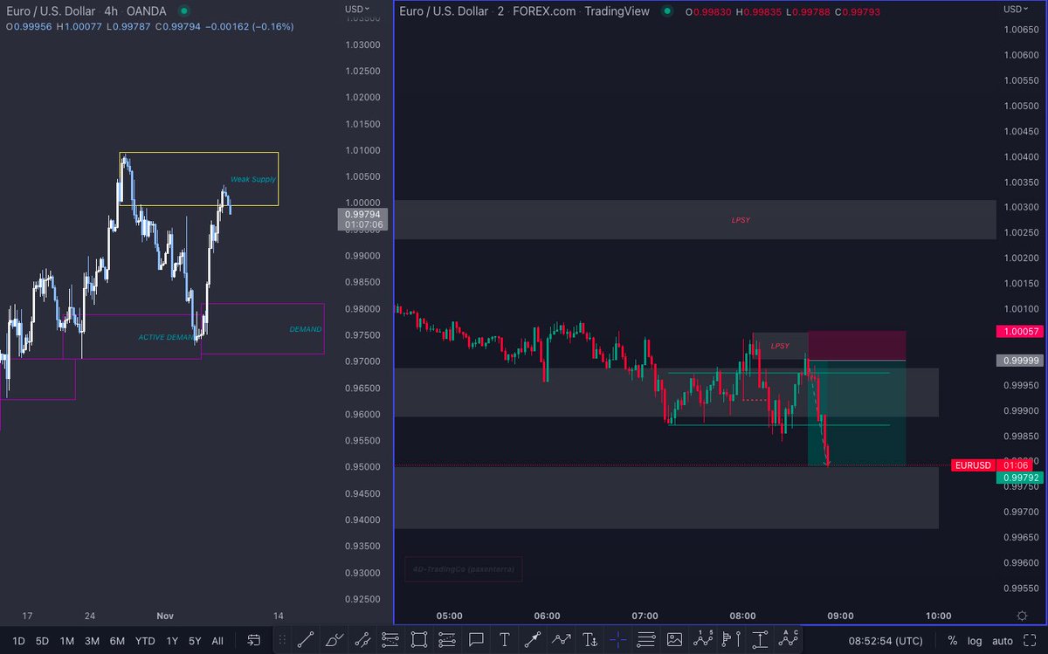Select the upper LPSY grey zone label
The width and height of the screenshot is (1048, 654).
click(741, 220)
